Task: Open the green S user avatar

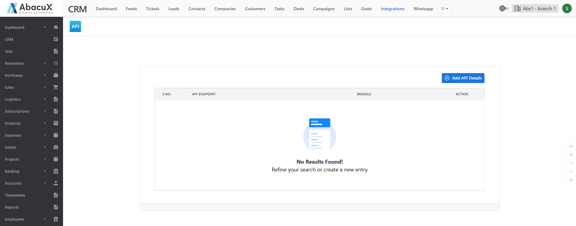Action: 567,8
